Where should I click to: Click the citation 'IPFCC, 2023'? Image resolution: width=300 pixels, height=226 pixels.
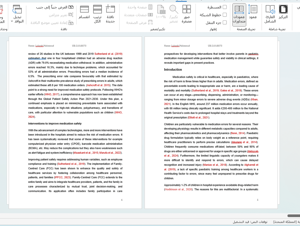click(62, 177)
